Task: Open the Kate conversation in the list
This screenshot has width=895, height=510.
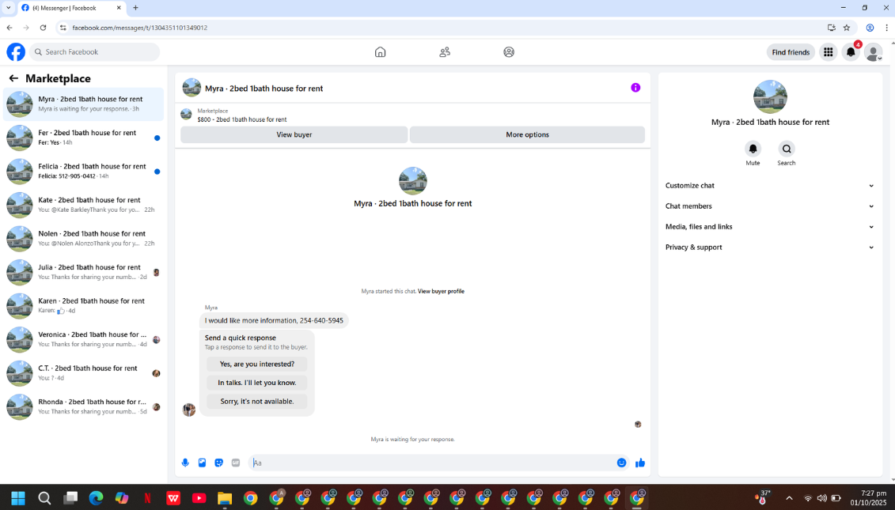Action: click(x=83, y=205)
